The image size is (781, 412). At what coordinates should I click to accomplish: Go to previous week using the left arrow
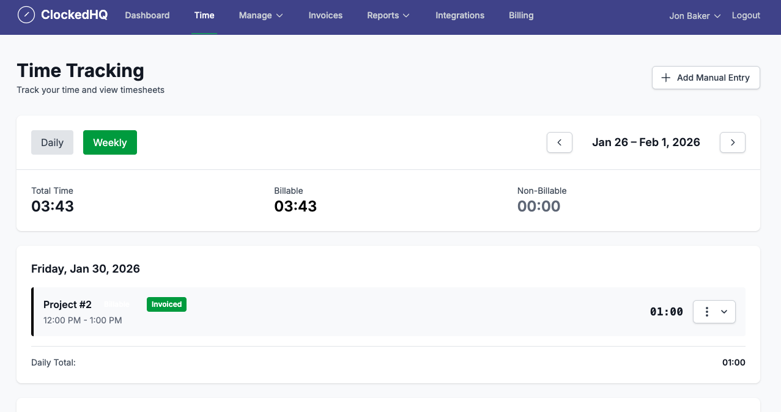coord(559,142)
